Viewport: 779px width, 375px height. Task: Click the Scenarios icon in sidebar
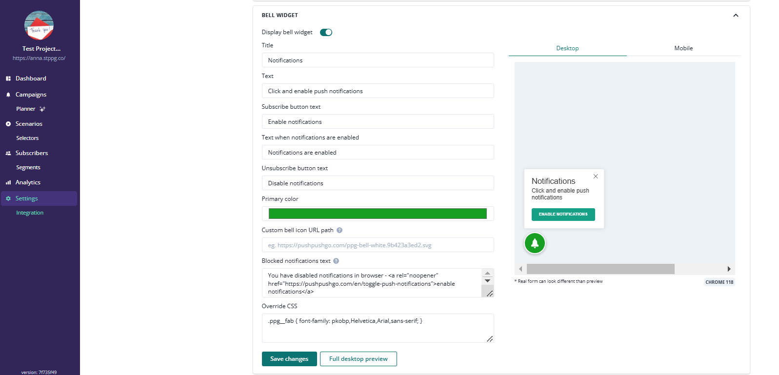pos(8,124)
